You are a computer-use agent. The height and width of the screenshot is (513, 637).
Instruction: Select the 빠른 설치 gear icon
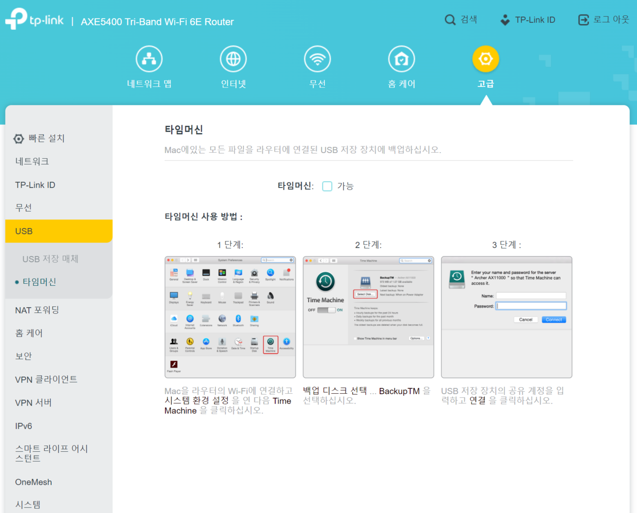(x=18, y=138)
